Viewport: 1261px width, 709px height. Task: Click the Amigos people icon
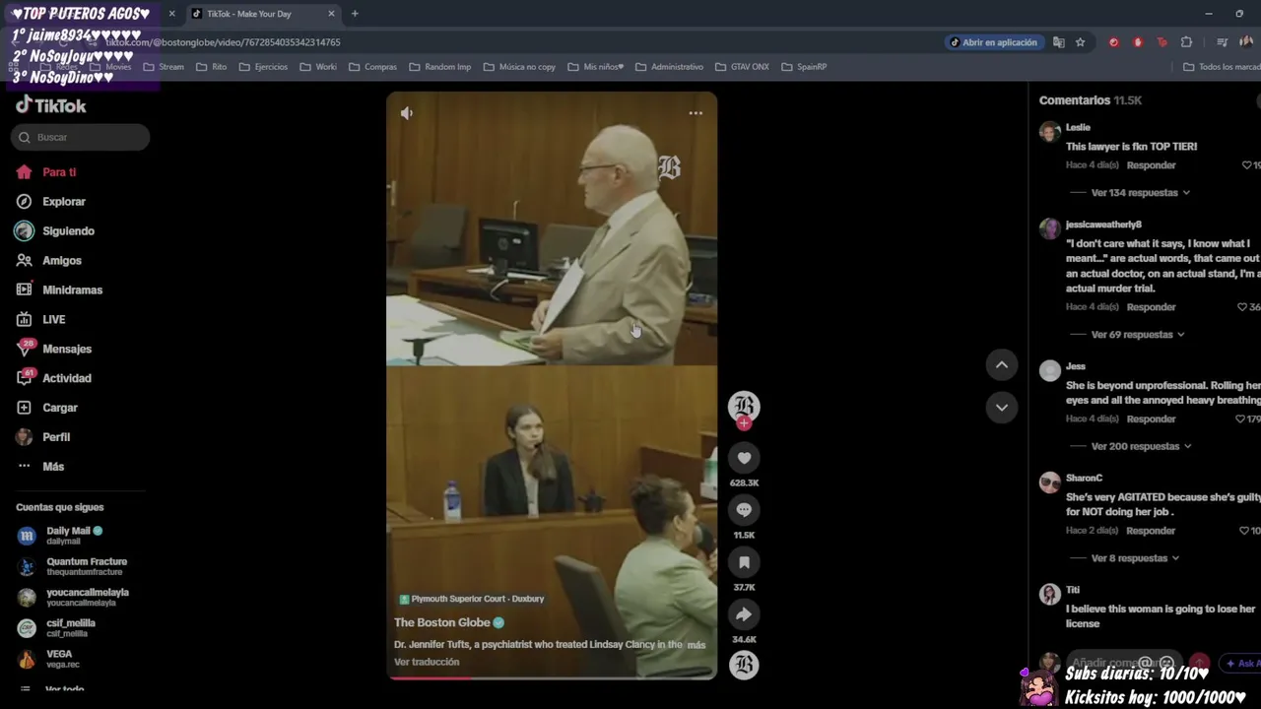pyautogui.click(x=24, y=261)
